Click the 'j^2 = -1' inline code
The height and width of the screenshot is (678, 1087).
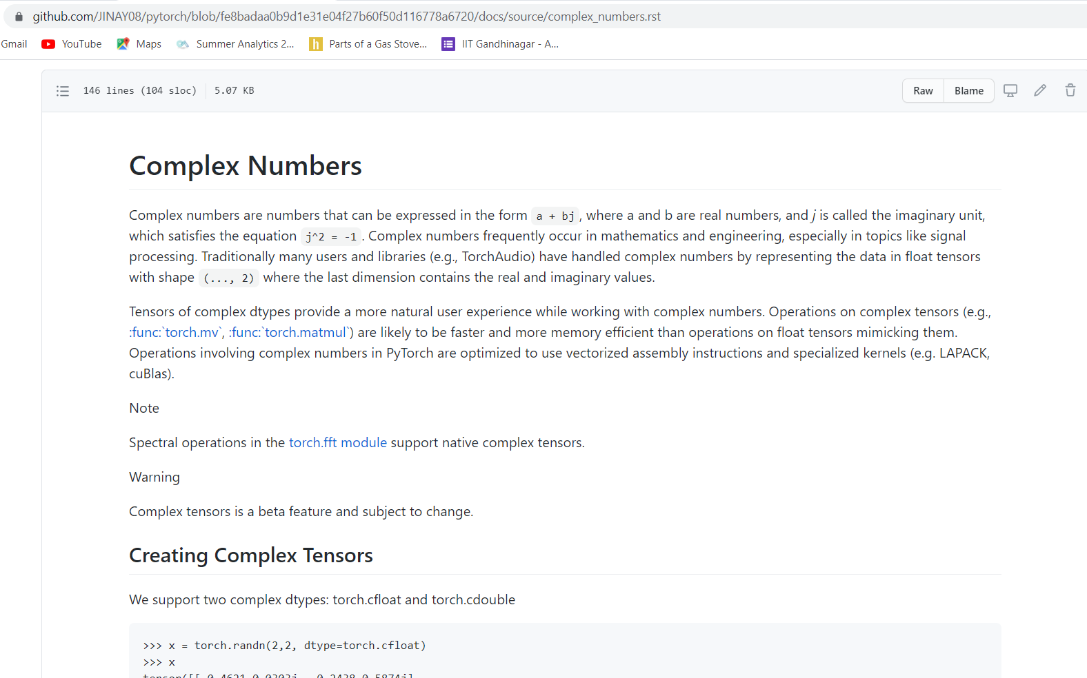(331, 237)
